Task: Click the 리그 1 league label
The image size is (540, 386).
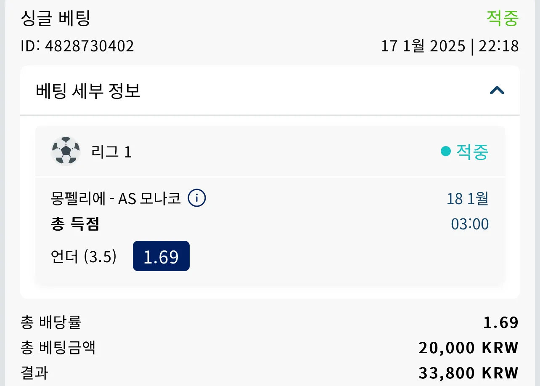Action: click(111, 152)
